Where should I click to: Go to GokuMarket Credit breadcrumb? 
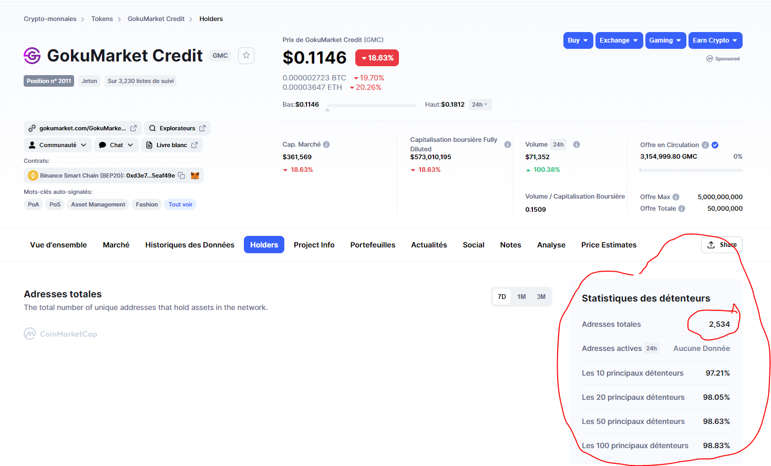[x=156, y=19]
